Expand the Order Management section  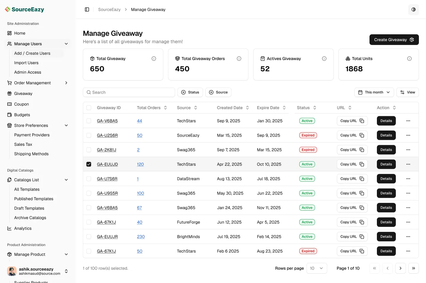66,83
